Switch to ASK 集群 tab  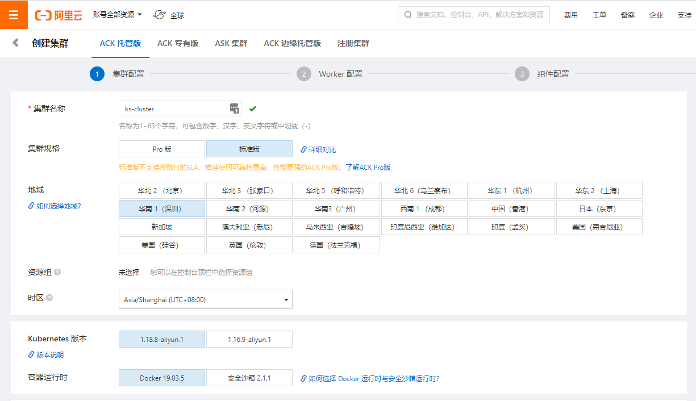point(231,43)
